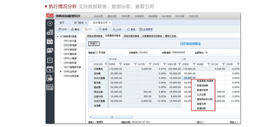
Task: Select (006)财务部 in the tree
Action: click(70, 63)
